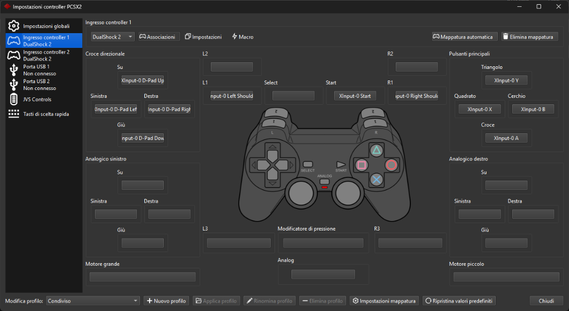569x311 pixels.
Task: Set Analogico destro Giù binding
Action: 506,243
